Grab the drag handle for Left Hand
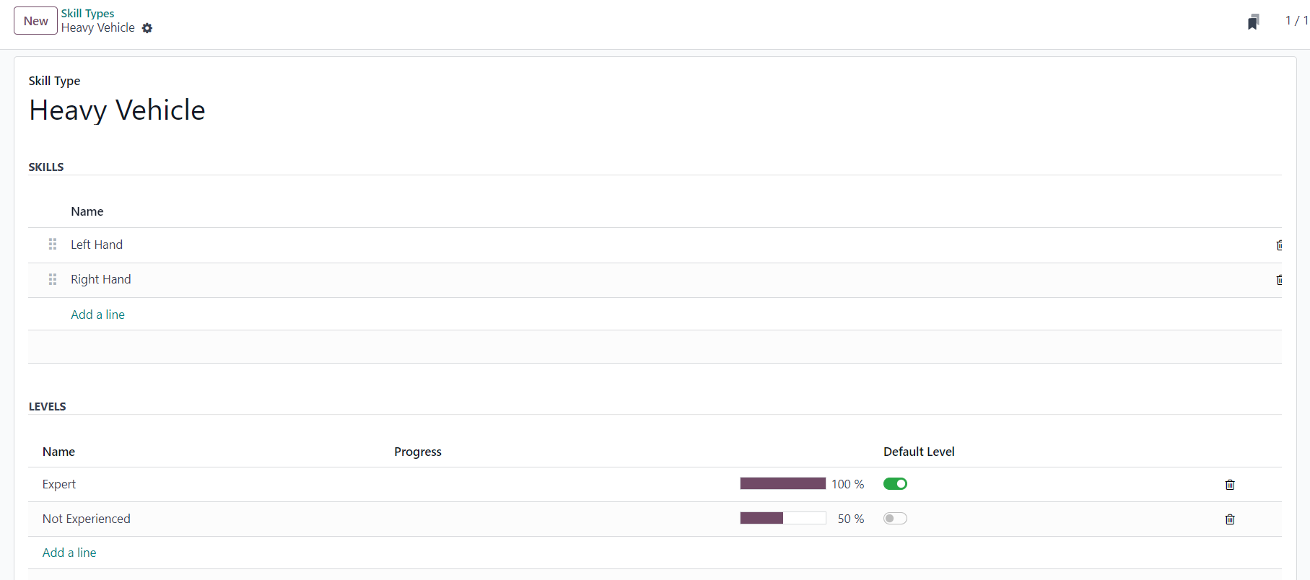Image resolution: width=1310 pixels, height=580 pixels. click(x=53, y=245)
